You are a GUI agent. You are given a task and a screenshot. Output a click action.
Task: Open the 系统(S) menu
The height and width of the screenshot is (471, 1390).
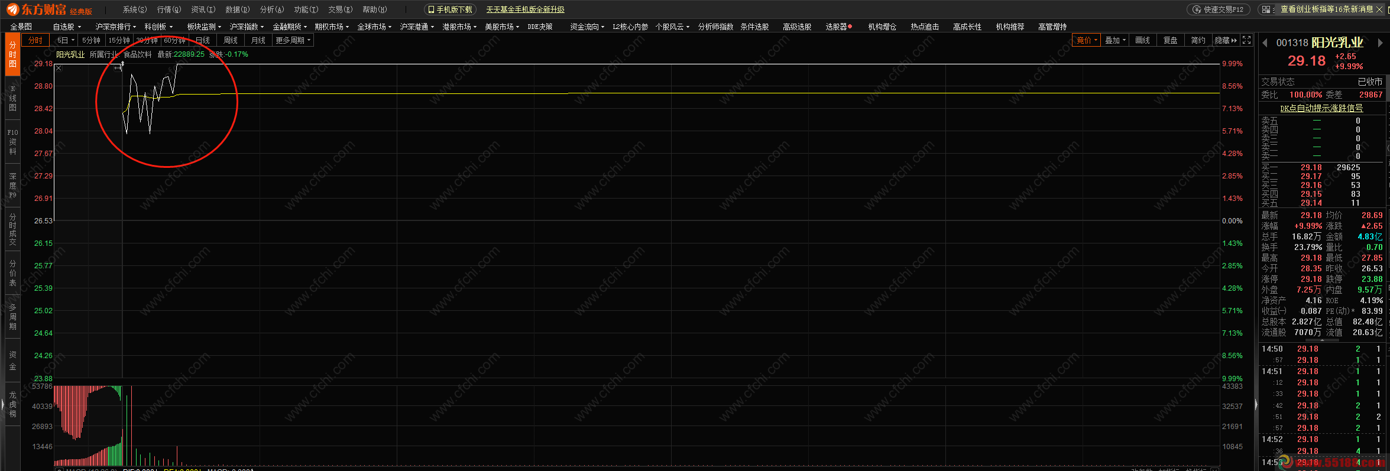135,9
